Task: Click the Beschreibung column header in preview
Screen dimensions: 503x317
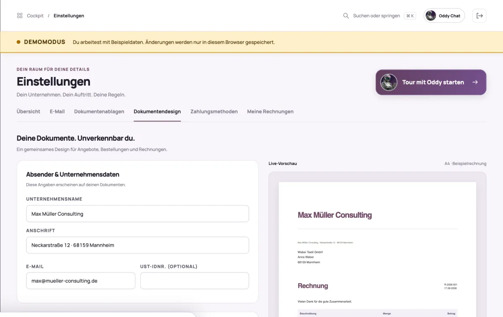Action: (x=308, y=313)
